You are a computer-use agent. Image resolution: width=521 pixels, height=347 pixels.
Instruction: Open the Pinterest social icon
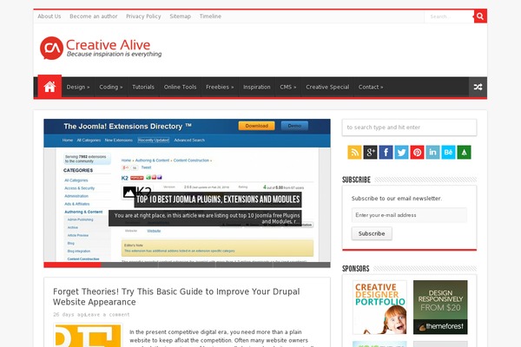417,153
